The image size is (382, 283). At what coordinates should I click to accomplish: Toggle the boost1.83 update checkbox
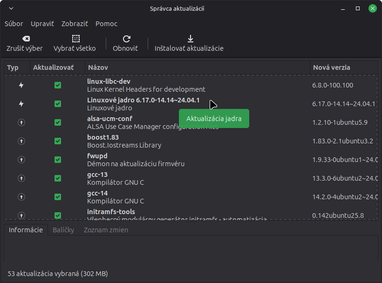coord(58,141)
